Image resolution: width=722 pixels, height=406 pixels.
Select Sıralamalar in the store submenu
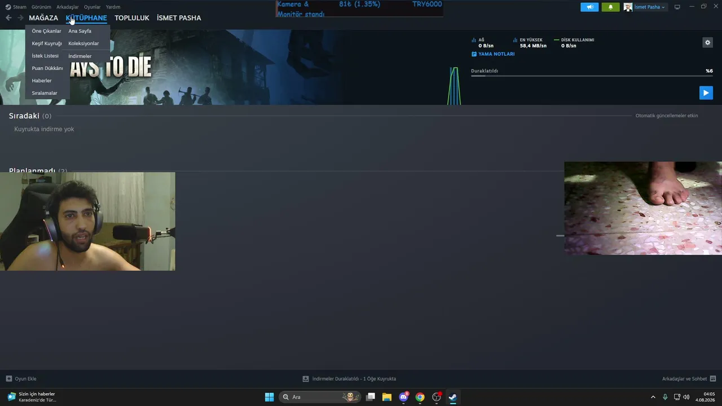tap(45, 93)
